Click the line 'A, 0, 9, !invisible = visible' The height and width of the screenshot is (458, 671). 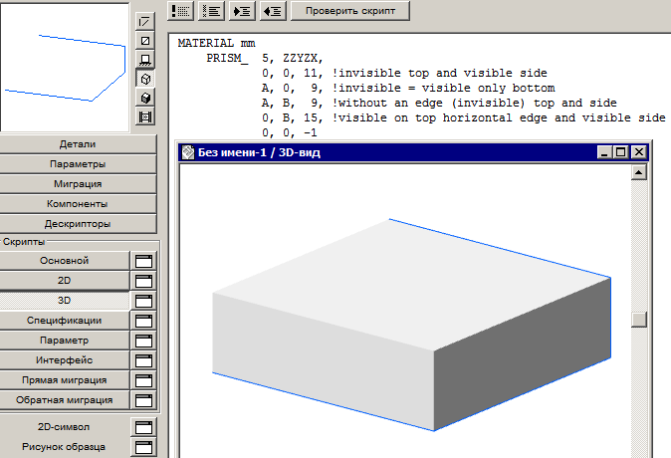[408, 89]
